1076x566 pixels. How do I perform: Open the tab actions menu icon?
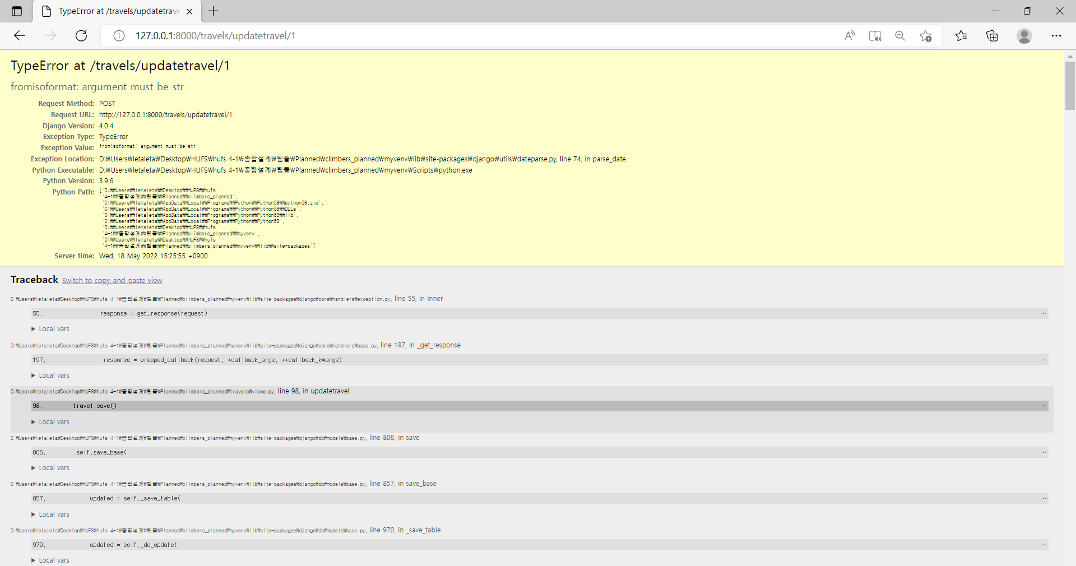pos(17,11)
